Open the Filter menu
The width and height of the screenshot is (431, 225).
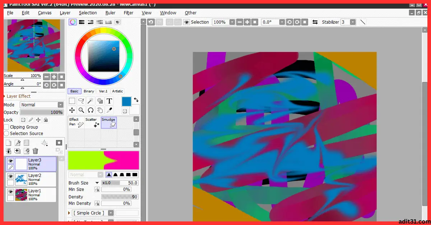(128, 13)
